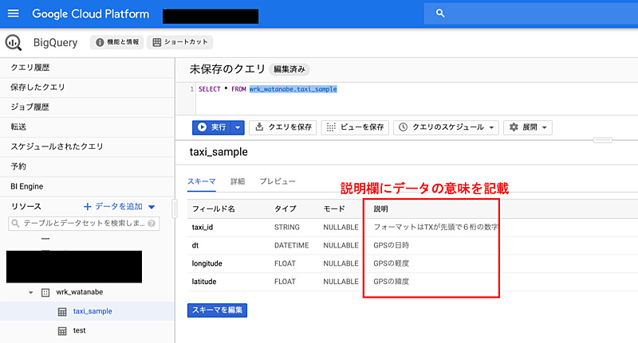Click the top search bar
This screenshot has height=343, width=638.
point(531,14)
